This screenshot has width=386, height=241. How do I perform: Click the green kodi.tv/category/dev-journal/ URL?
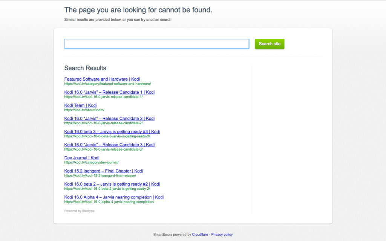pos(91,163)
